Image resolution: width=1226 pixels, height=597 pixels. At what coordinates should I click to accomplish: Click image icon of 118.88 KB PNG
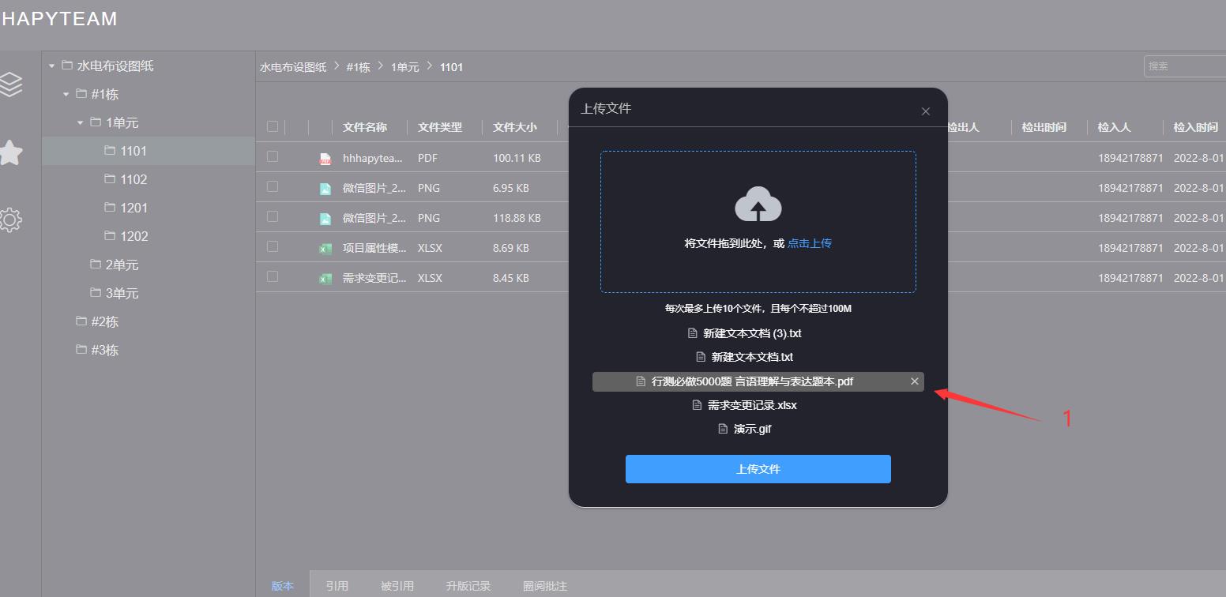325,219
